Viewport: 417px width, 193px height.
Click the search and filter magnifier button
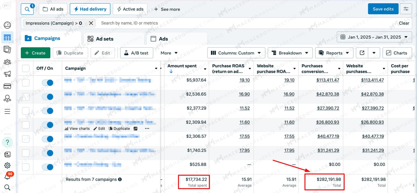(x=27, y=9)
